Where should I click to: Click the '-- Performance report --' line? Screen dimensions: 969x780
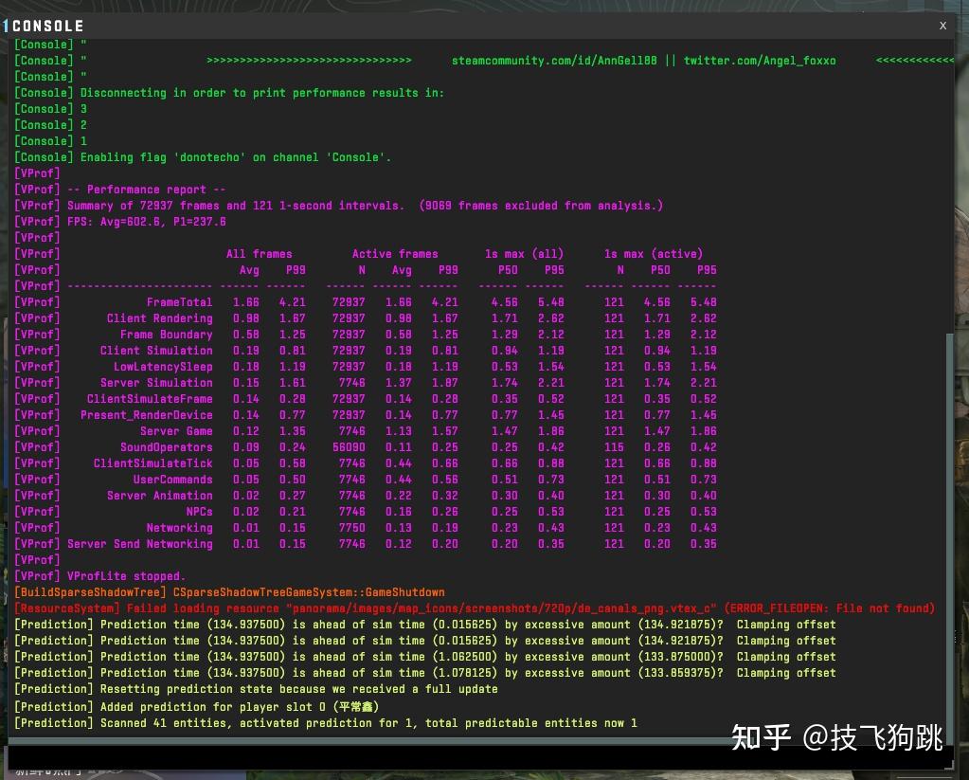[x=120, y=190]
